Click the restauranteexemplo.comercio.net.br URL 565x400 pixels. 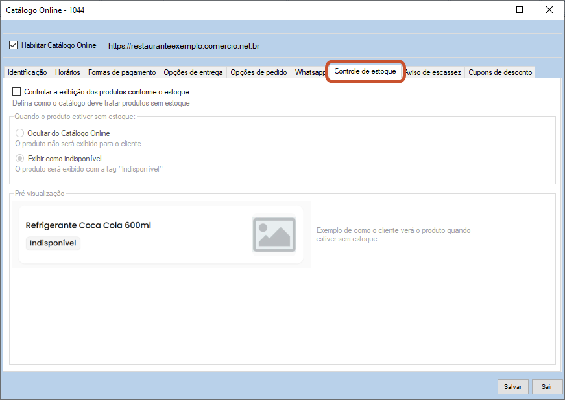pyautogui.click(x=184, y=46)
